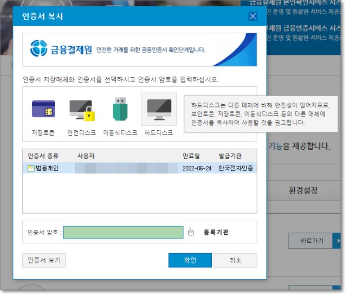Click the 금융결제원 logo in the banner
Viewport: 345px width, 294px height.
pos(61,49)
